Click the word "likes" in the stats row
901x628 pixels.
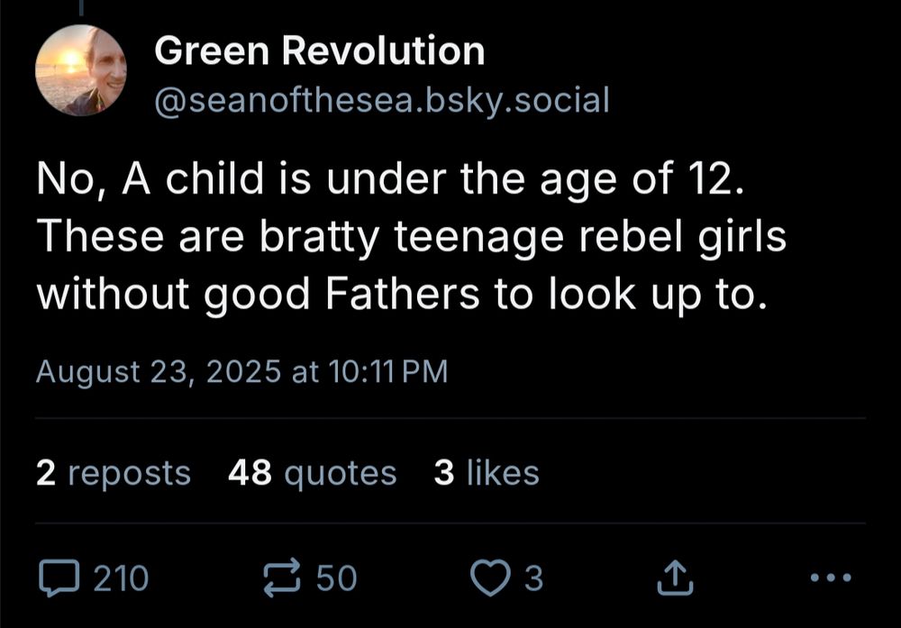(x=503, y=473)
